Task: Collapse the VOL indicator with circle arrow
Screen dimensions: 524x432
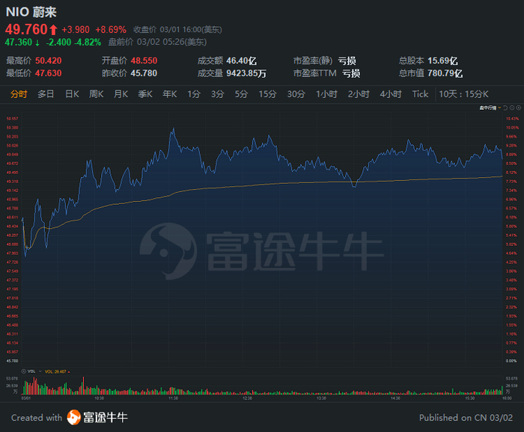Action: (24, 371)
